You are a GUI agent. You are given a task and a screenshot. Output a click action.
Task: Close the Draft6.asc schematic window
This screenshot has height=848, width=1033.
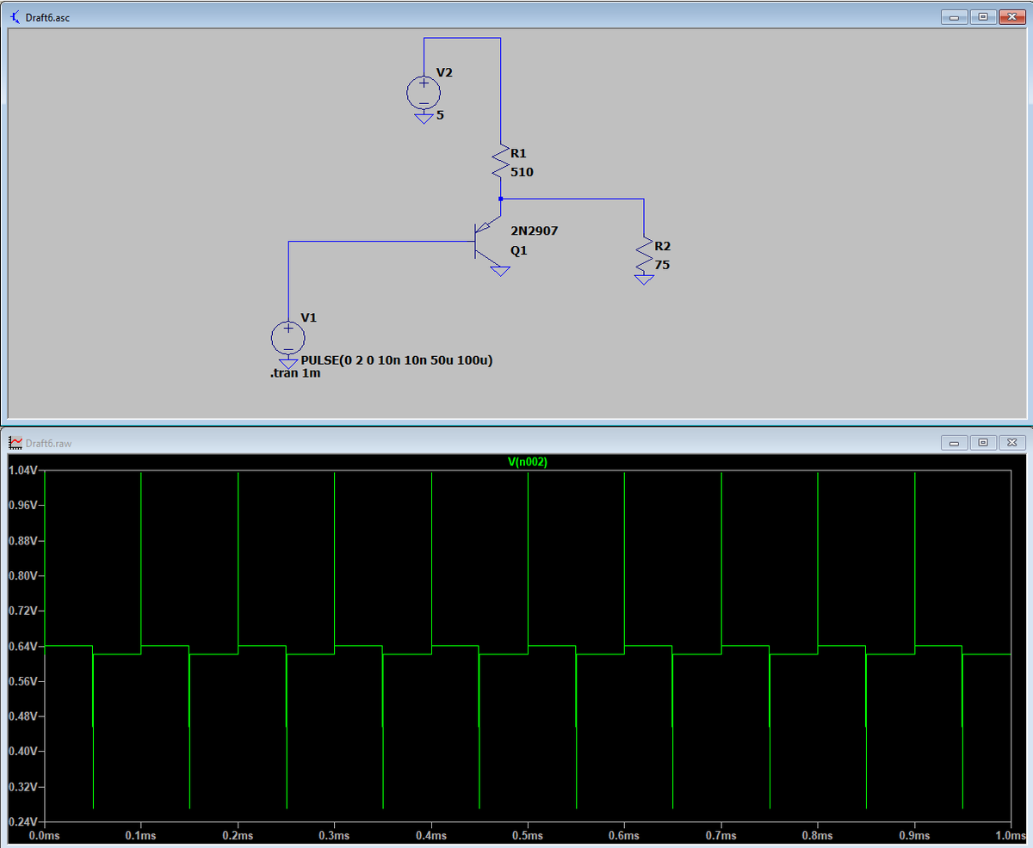coord(1012,17)
